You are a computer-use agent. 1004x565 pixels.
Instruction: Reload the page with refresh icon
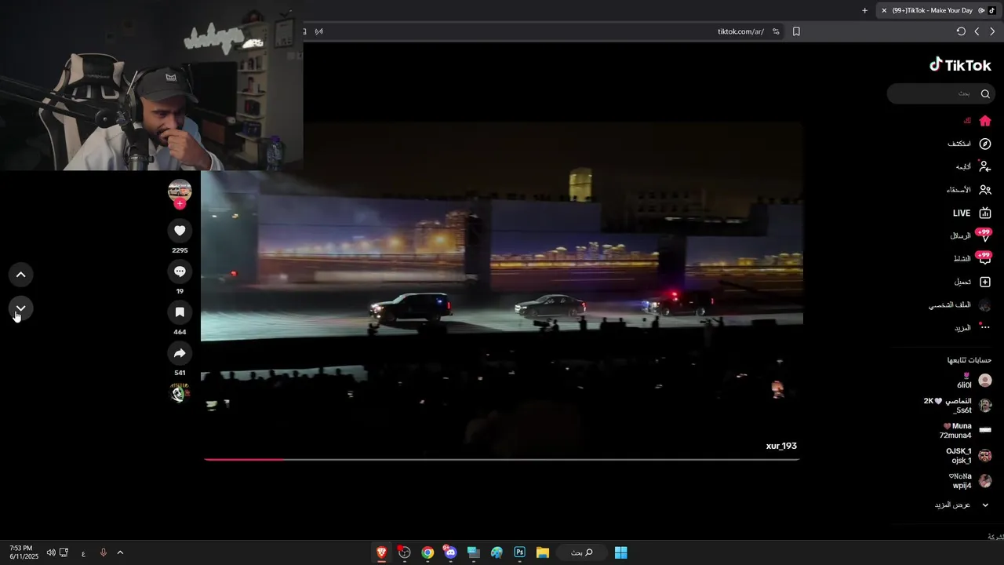[x=961, y=31]
